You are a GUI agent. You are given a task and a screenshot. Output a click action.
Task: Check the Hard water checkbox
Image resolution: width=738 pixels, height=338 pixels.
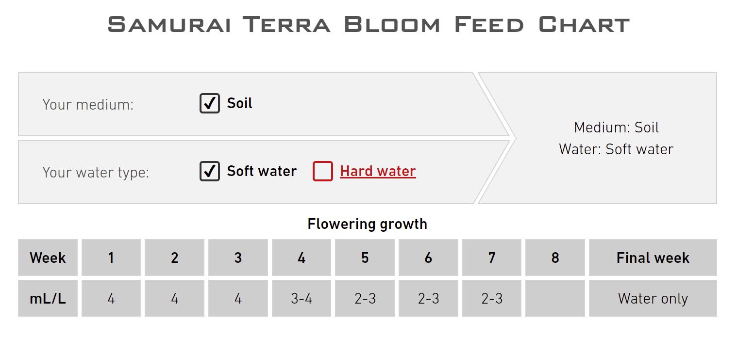323,171
